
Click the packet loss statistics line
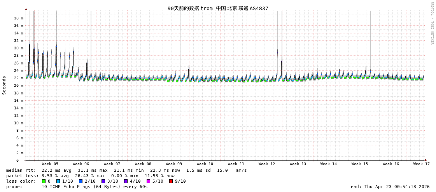(90, 176)
